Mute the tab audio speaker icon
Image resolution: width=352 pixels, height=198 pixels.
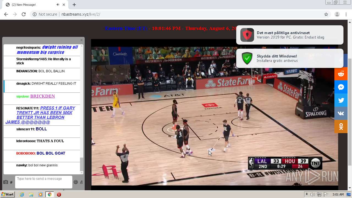[58, 5]
